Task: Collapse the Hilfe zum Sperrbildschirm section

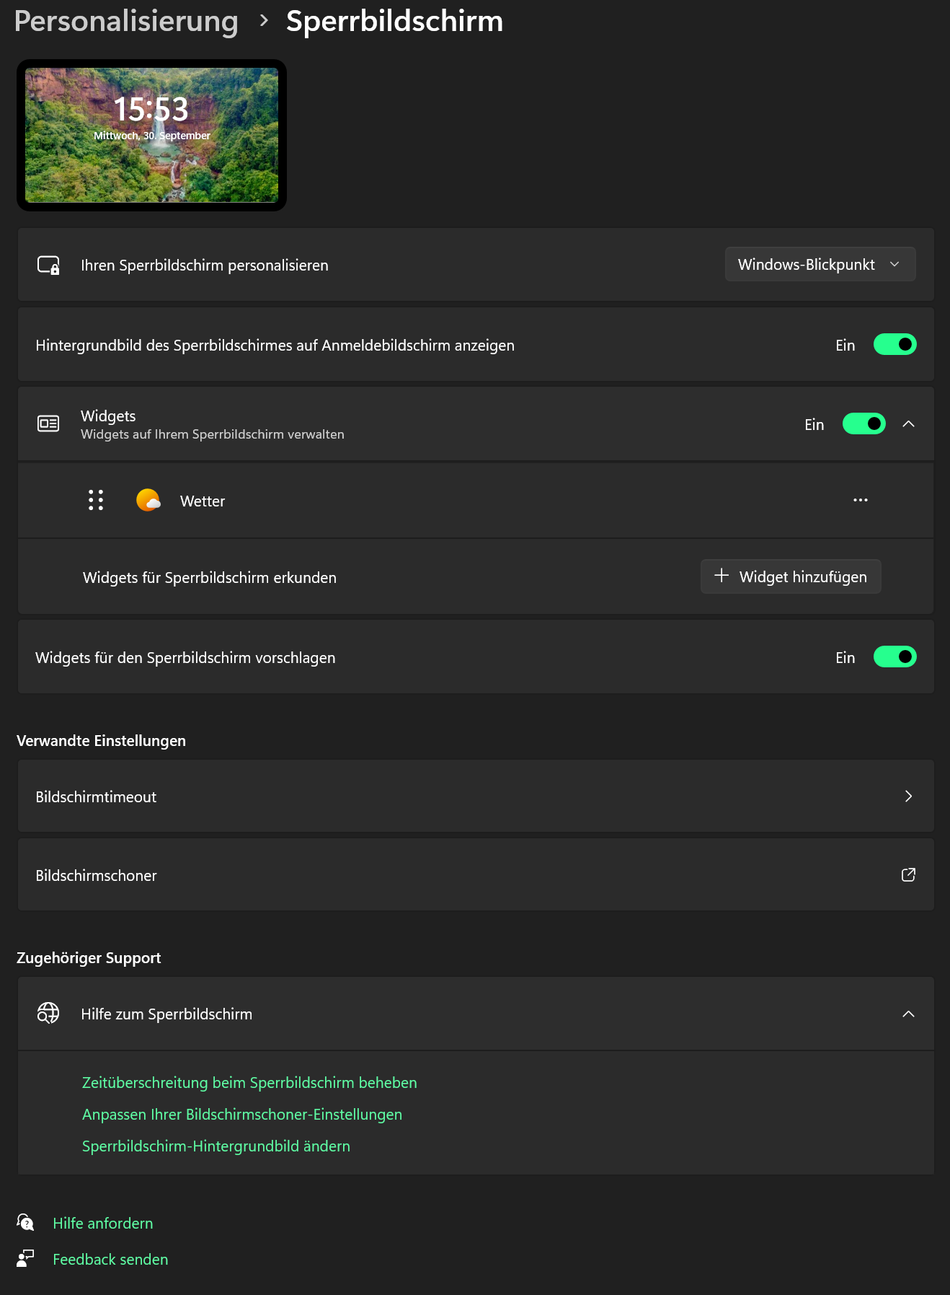Action: click(x=908, y=1014)
